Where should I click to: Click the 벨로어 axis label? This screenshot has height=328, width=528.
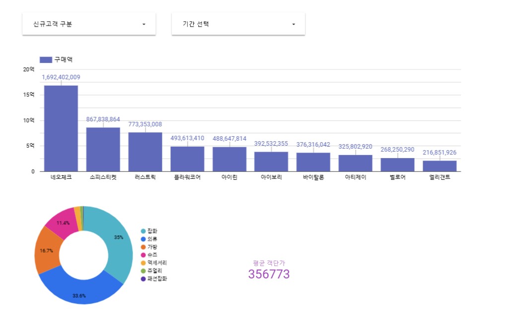(397, 177)
